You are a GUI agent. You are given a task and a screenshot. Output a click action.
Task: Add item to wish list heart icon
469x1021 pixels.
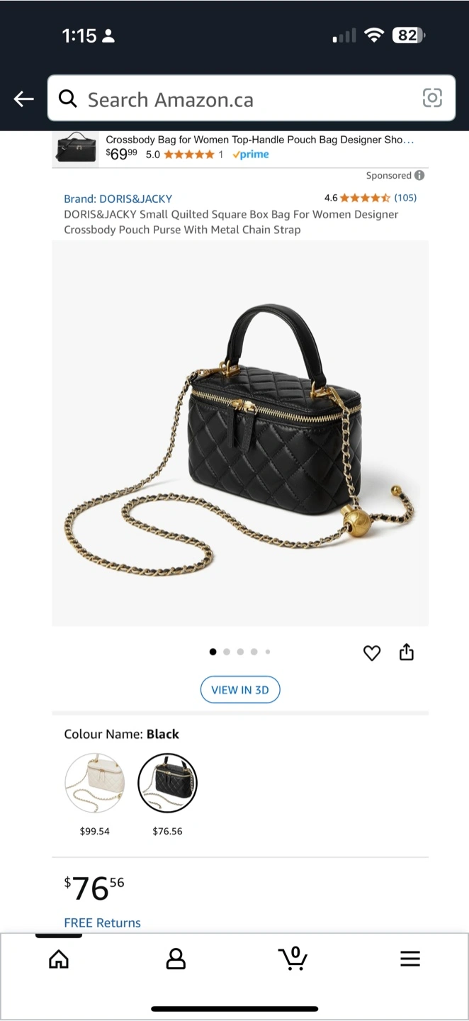click(x=372, y=653)
